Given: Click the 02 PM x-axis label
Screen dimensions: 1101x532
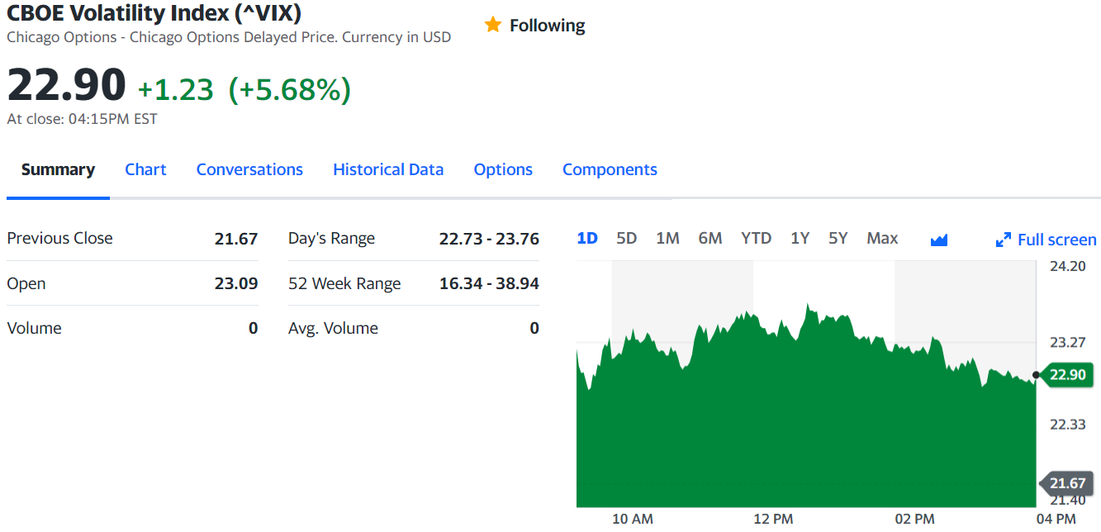Looking at the screenshot, I should [x=914, y=519].
